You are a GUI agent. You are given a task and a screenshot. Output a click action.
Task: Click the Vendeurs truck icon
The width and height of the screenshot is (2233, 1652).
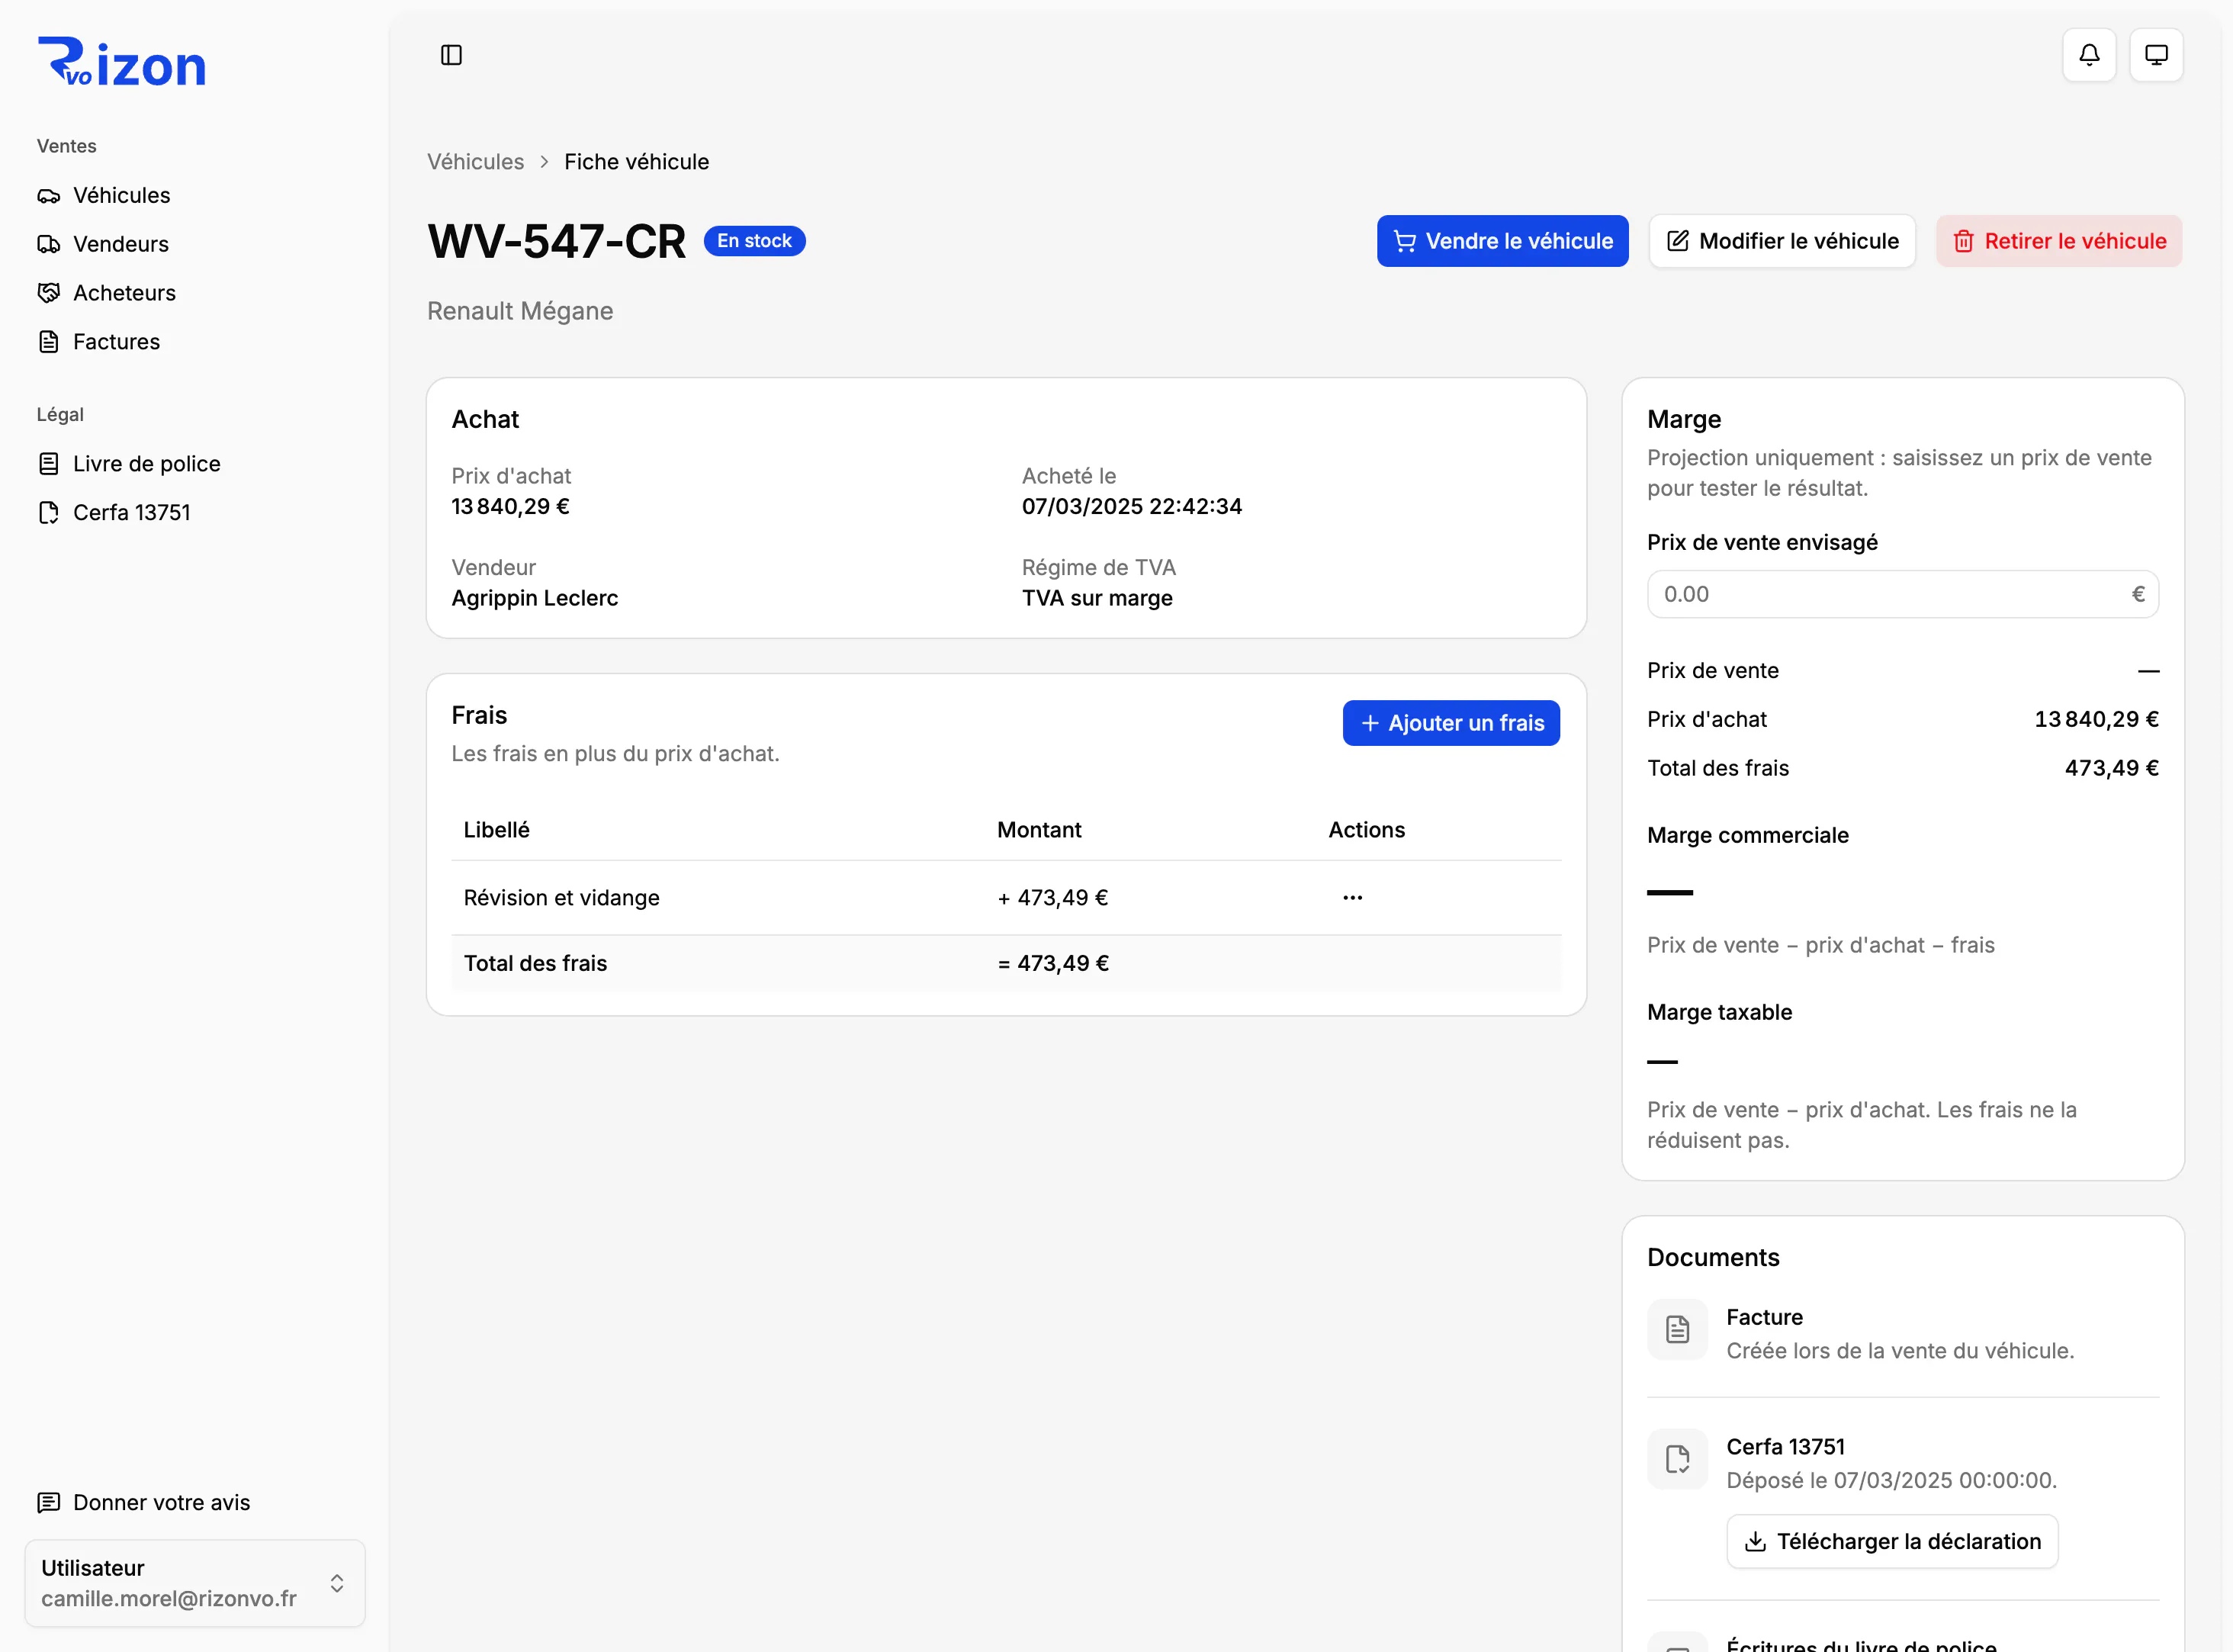(x=48, y=244)
